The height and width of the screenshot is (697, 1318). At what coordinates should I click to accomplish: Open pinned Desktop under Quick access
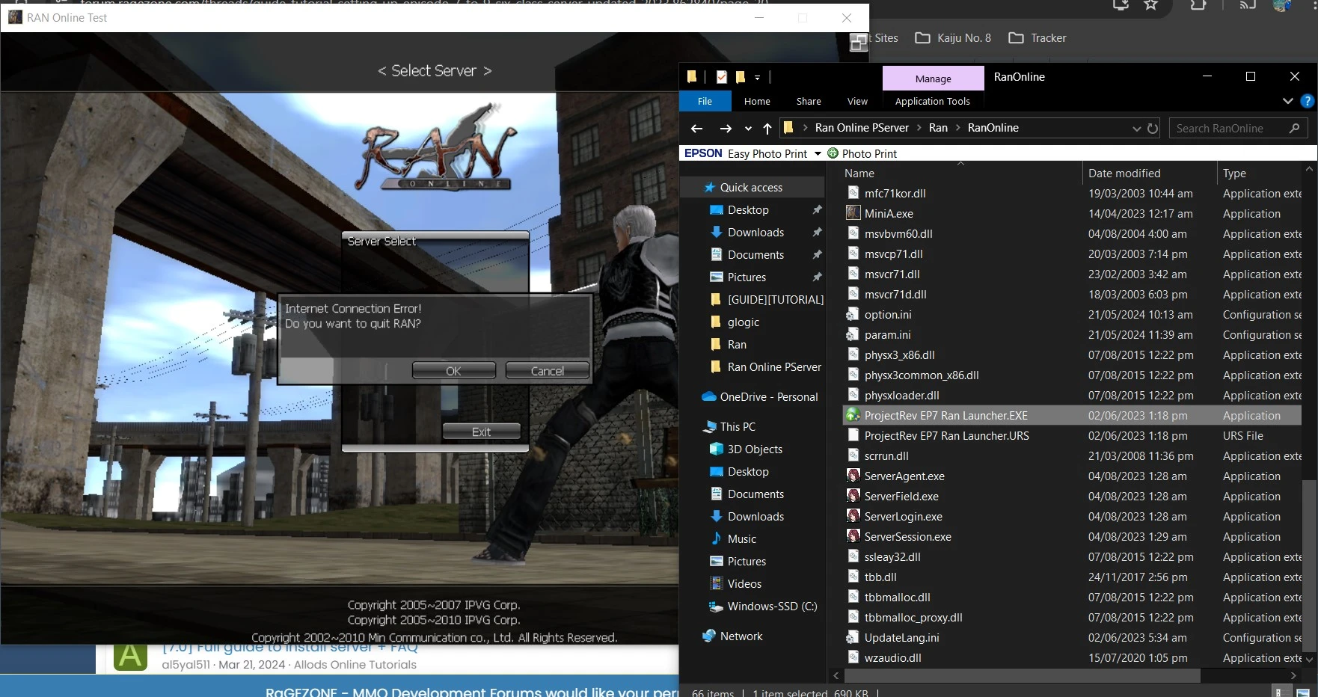click(748, 210)
